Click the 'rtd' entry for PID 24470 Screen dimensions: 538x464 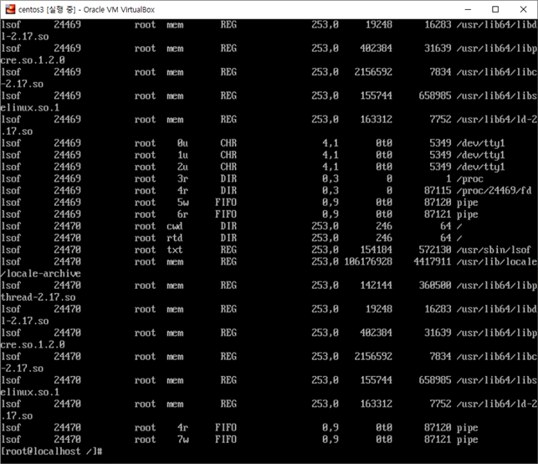(175, 238)
